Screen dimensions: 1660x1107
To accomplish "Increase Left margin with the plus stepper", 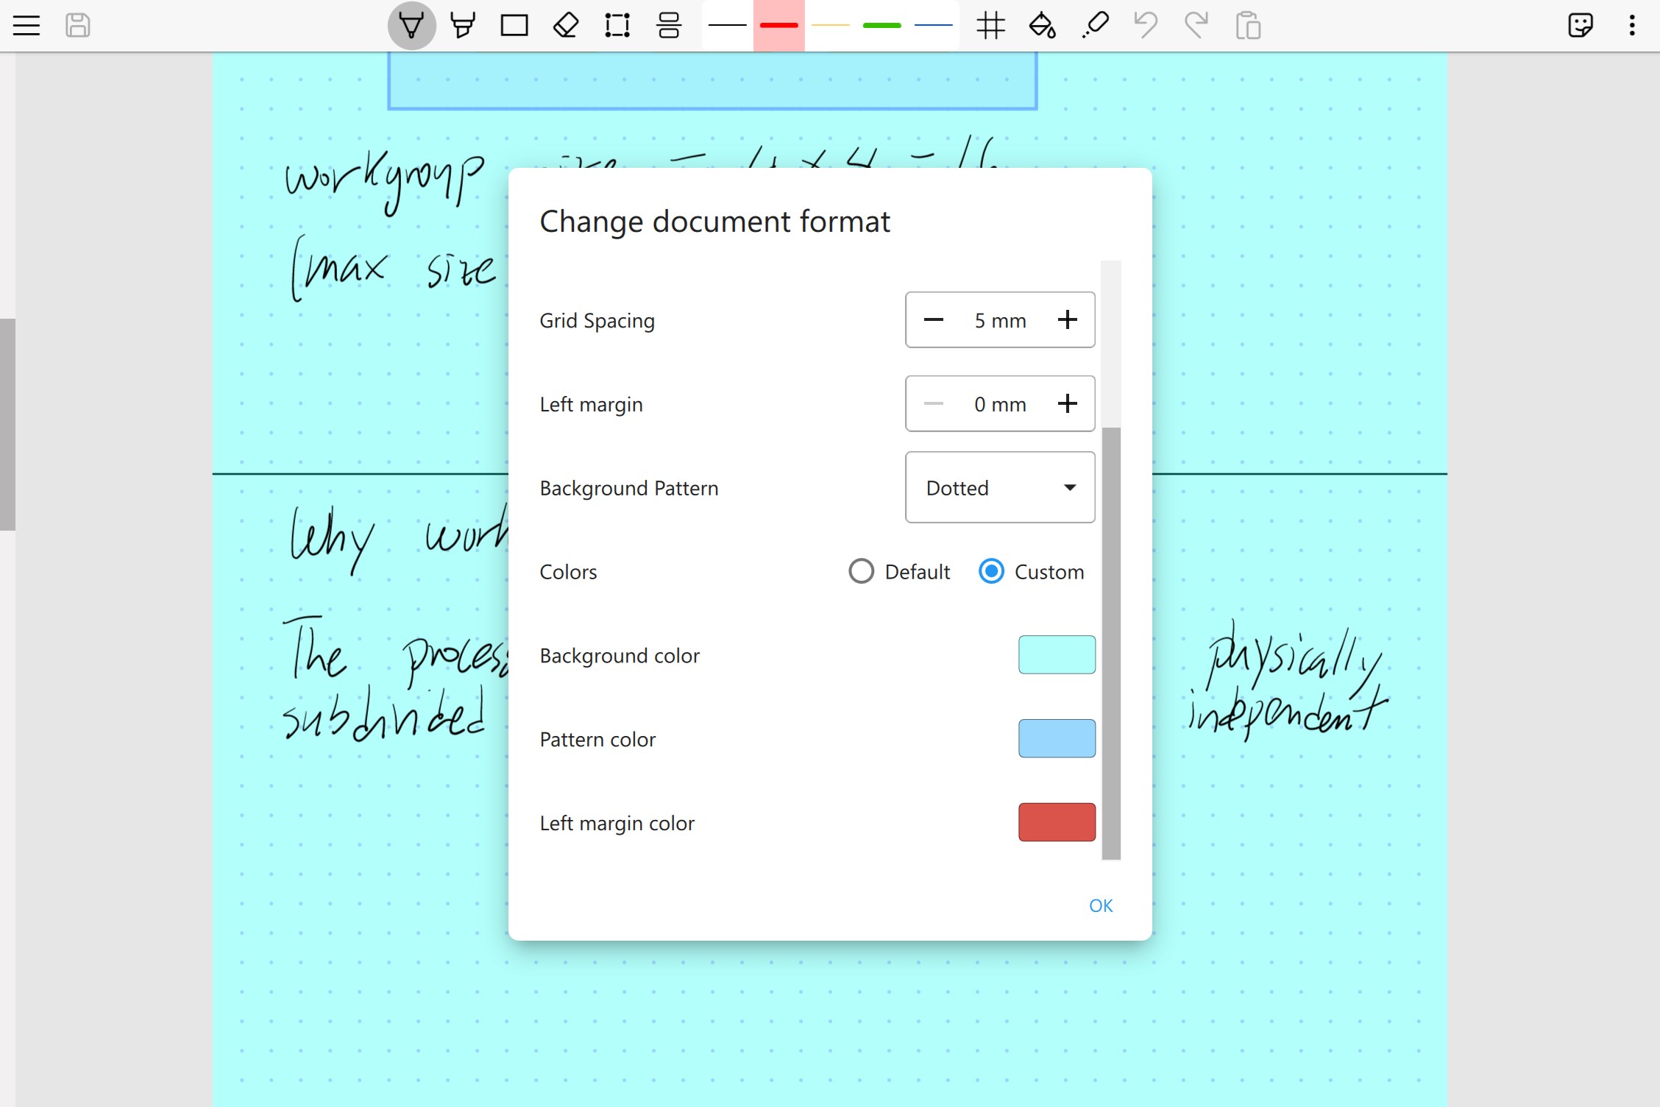I will pos(1068,403).
